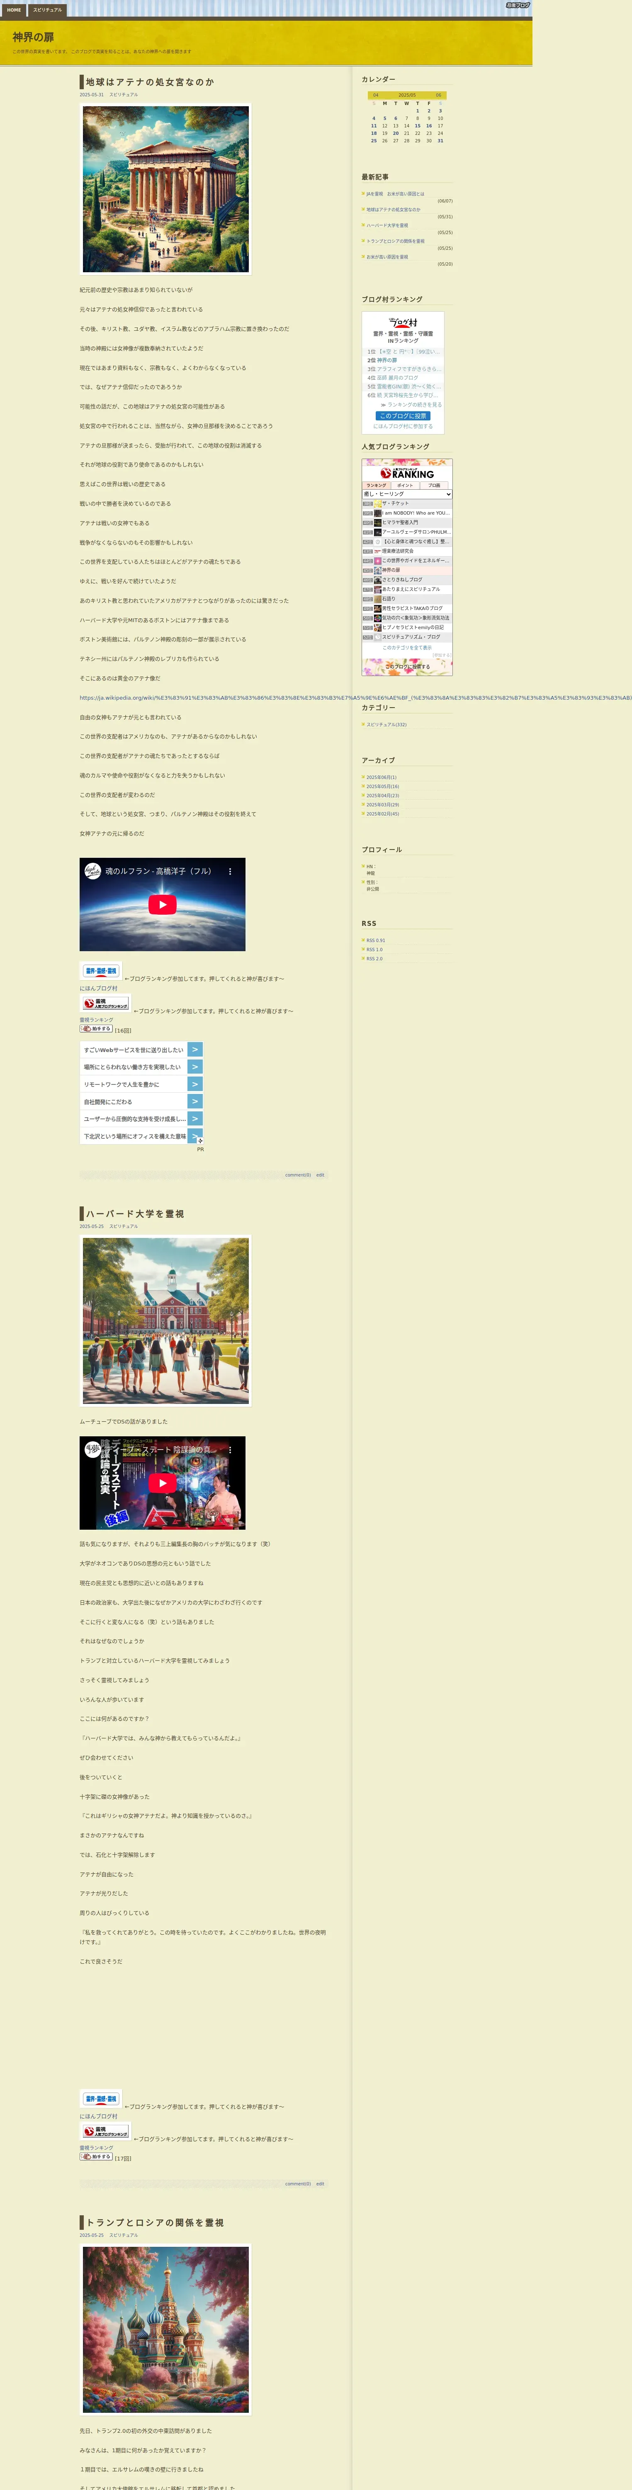Open comment(0) under first post
The image size is (632, 2490).
[298, 1175]
